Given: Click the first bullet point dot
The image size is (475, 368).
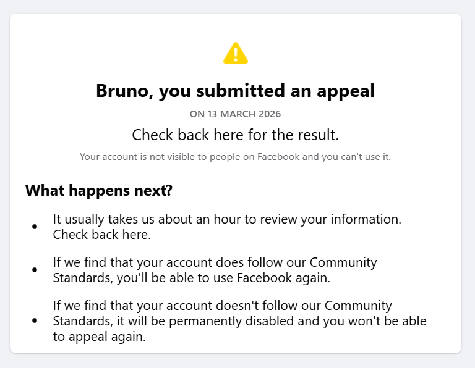Looking at the screenshot, I should 35,227.
